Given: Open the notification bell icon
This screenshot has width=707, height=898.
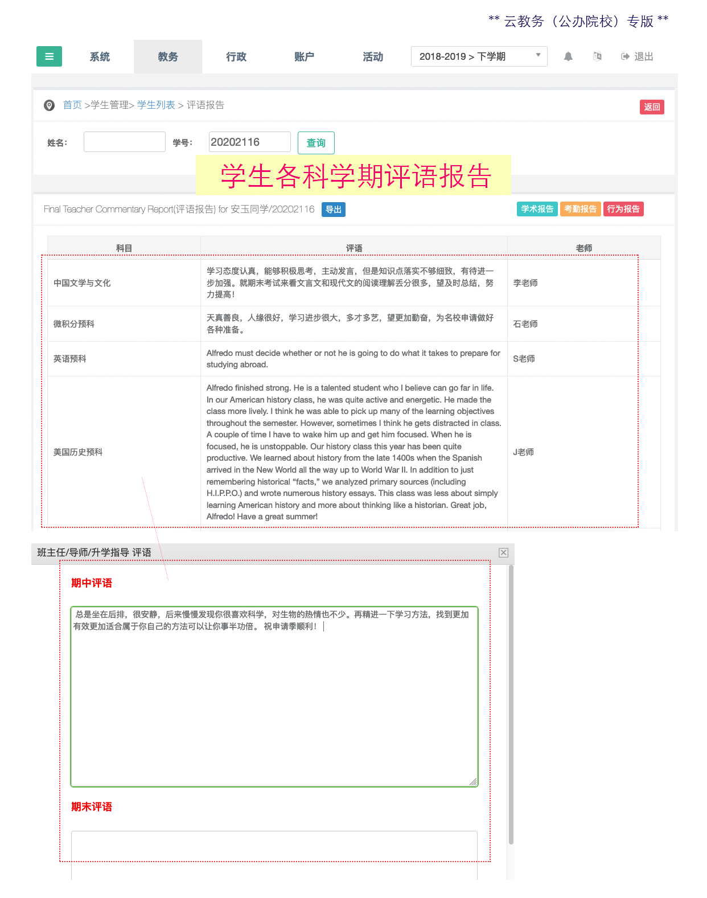Looking at the screenshot, I should 568,56.
